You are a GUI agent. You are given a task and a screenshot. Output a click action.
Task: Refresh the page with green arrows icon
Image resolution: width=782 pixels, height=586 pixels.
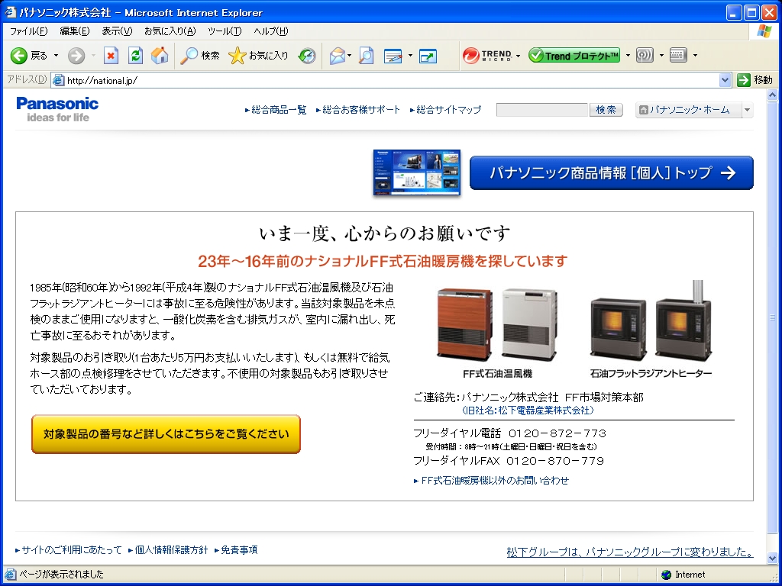(135, 55)
